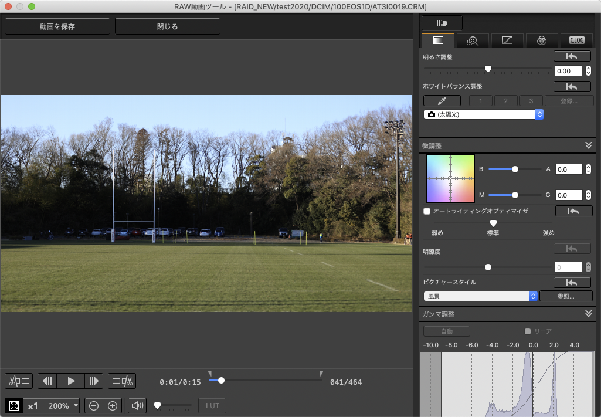Toggle the fit-to-window view button
The height and width of the screenshot is (417, 601).
(x=14, y=405)
